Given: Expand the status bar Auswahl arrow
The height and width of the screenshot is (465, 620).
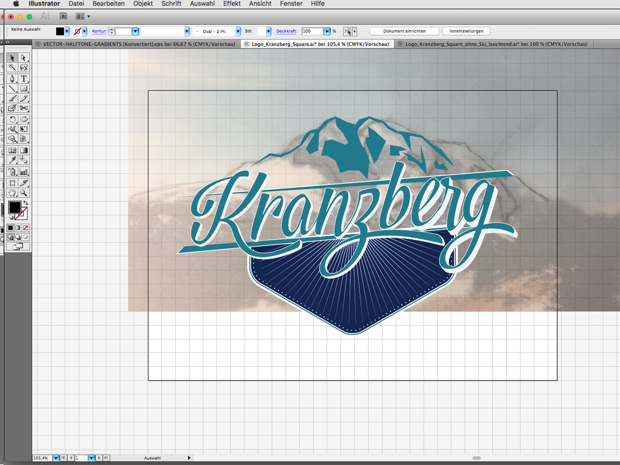Looking at the screenshot, I should (189, 458).
